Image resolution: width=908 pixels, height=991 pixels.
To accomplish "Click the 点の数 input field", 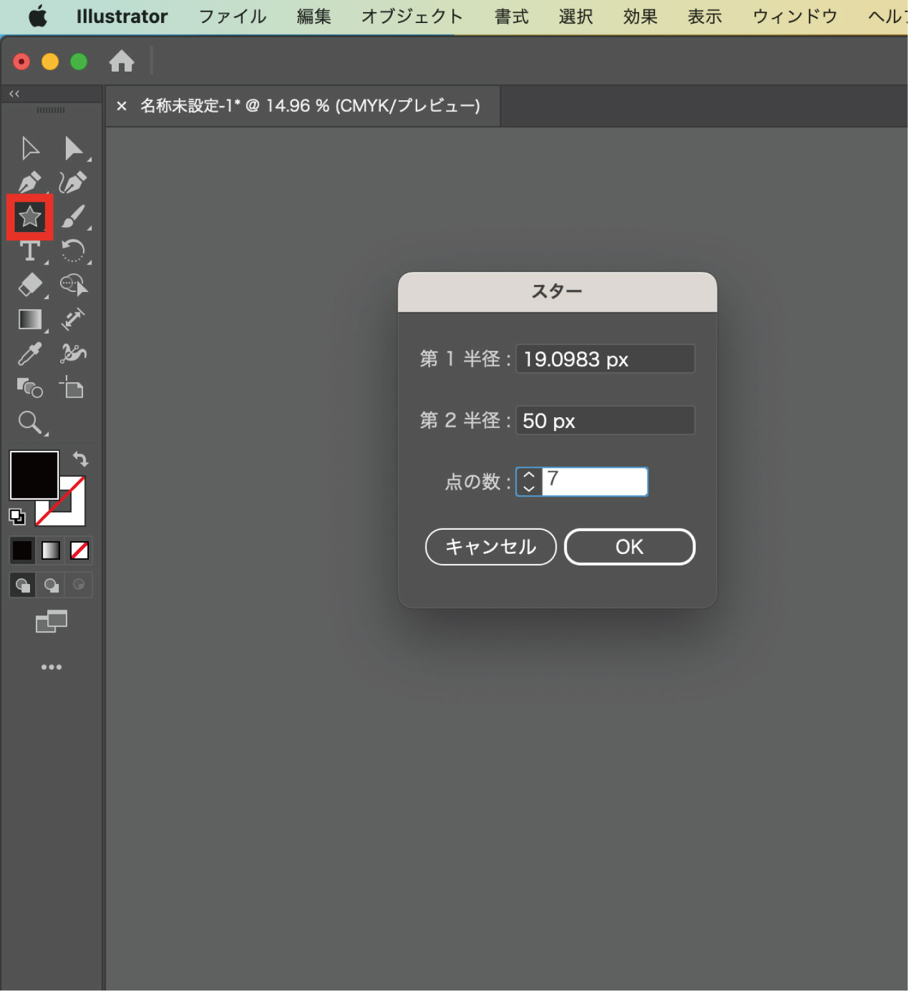I will [x=595, y=481].
